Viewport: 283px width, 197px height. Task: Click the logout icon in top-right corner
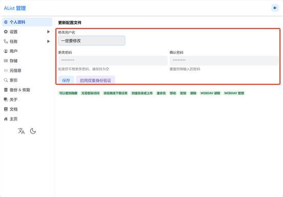click(x=275, y=8)
